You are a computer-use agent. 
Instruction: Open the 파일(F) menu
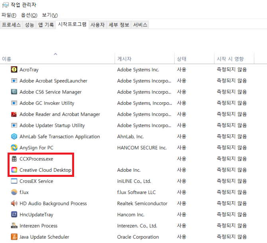pyautogui.click(x=9, y=15)
